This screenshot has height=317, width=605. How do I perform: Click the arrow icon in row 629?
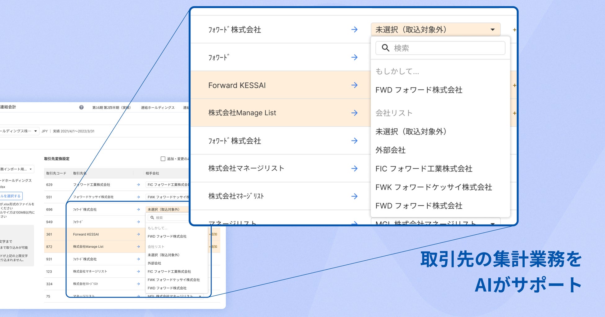pos(138,185)
